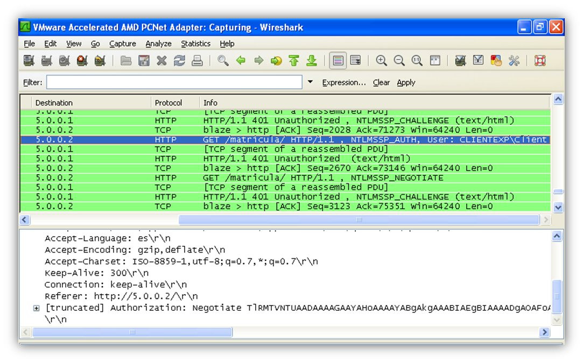Open a capture file folder icon

pos(126,60)
